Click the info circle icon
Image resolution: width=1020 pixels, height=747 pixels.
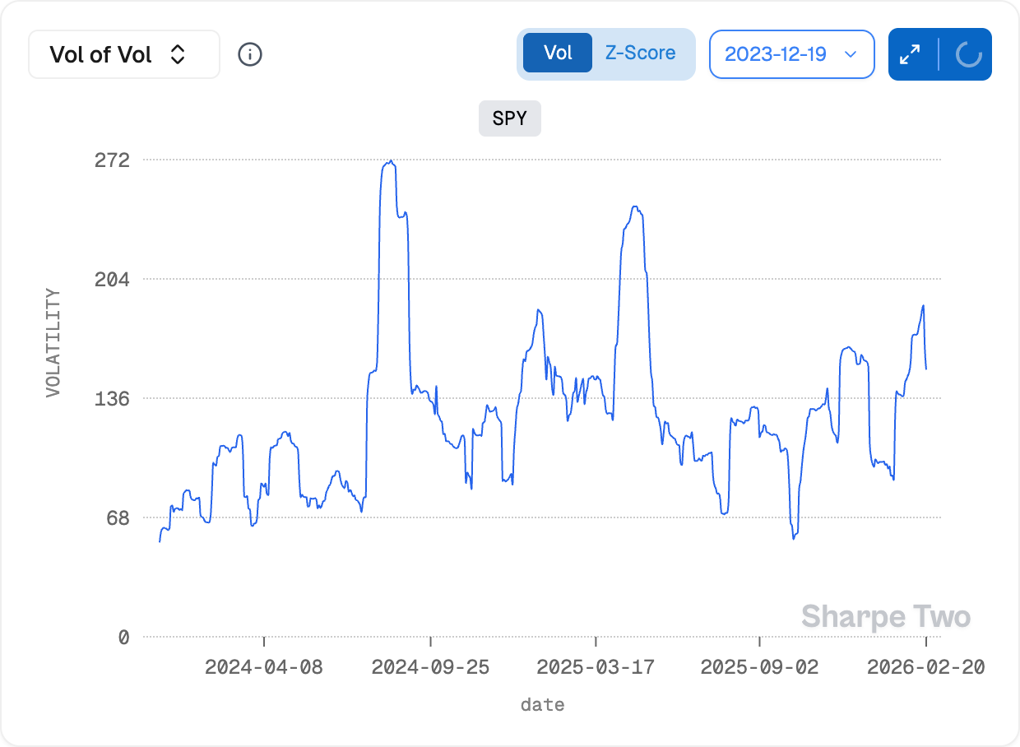pyautogui.click(x=250, y=54)
